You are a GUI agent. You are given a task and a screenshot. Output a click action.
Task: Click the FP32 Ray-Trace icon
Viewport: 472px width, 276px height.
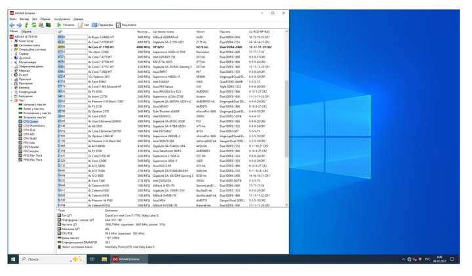[20, 155]
